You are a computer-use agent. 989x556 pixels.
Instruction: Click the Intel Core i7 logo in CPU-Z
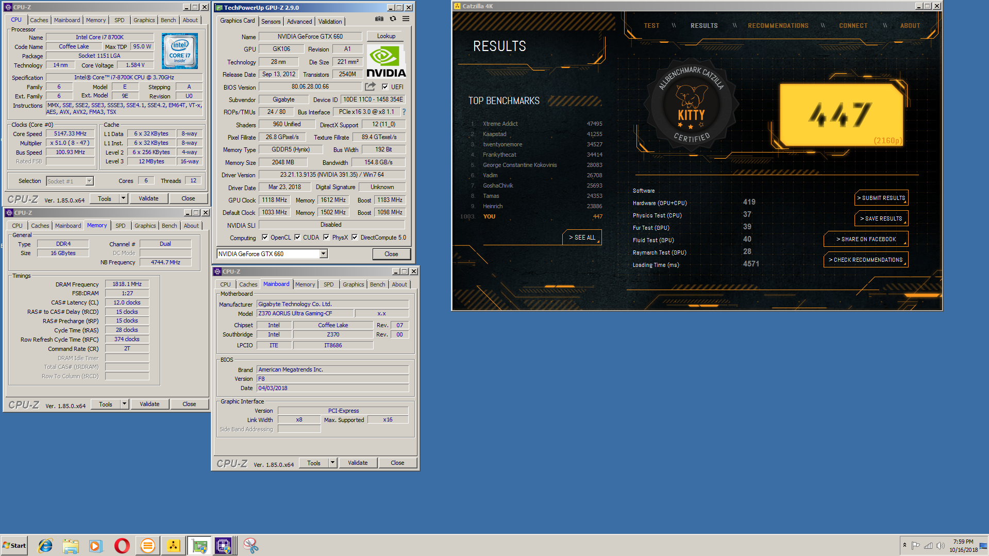tap(180, 51)
